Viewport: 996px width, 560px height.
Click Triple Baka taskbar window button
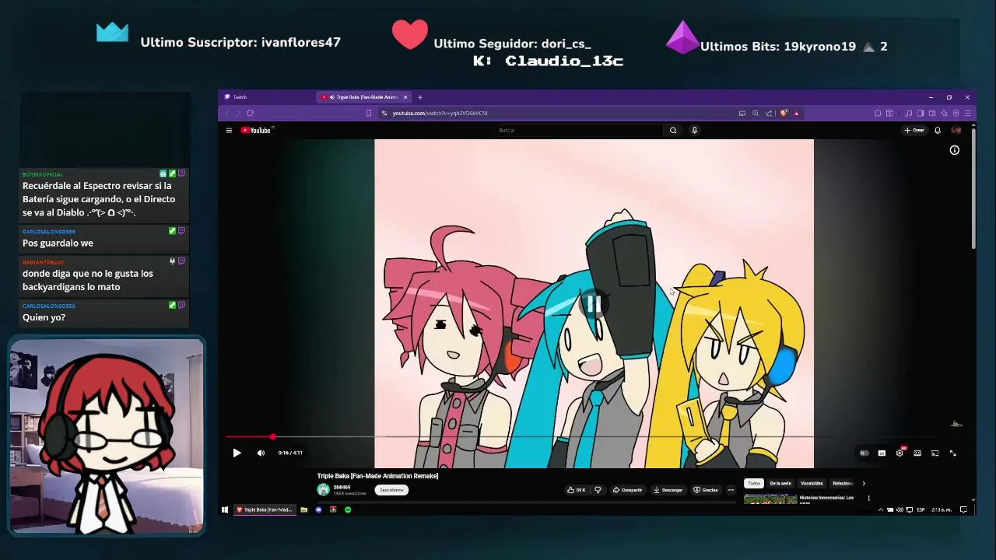coord(265,510)
